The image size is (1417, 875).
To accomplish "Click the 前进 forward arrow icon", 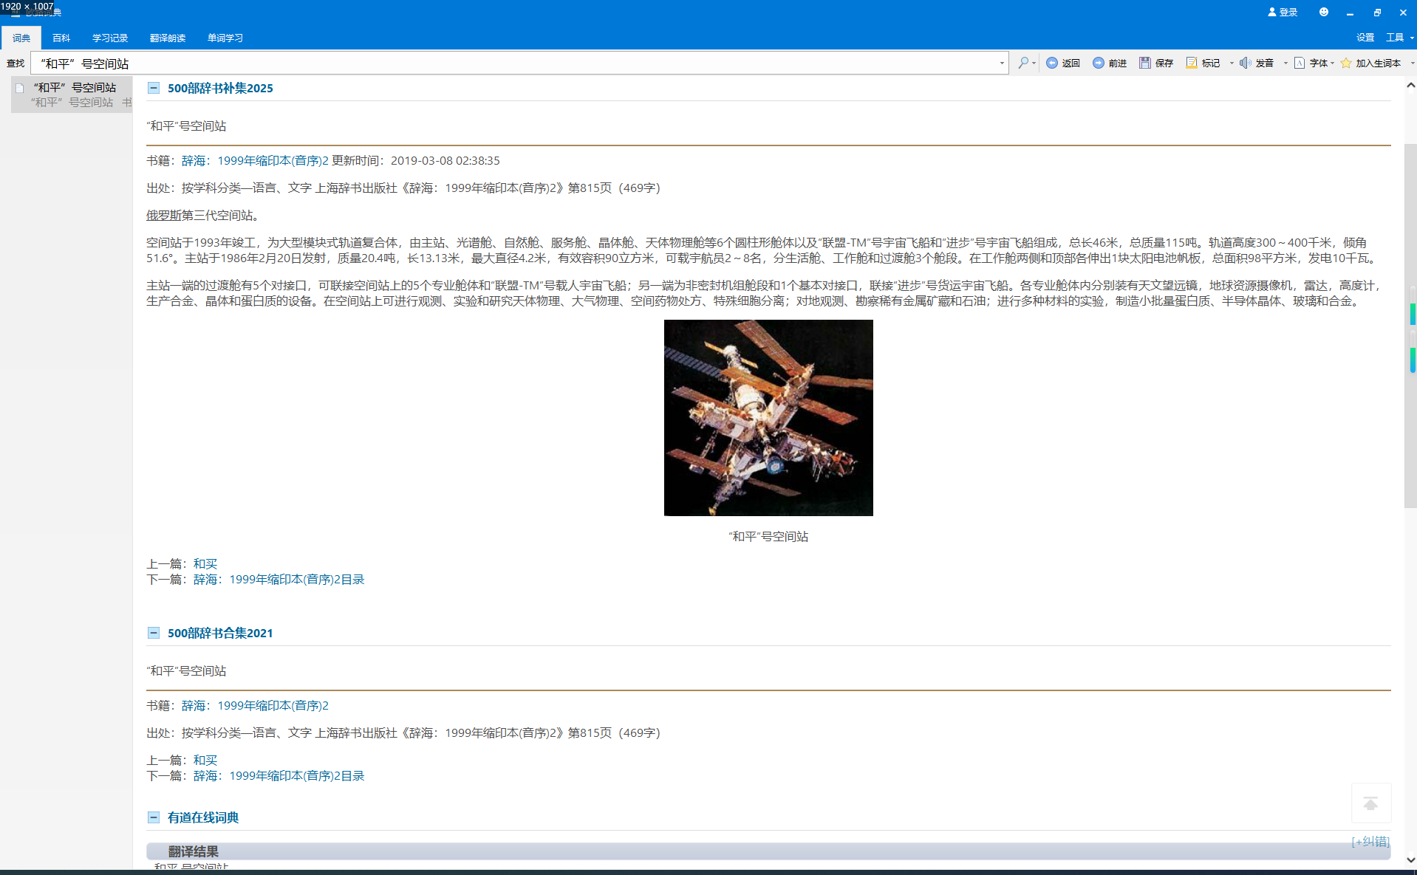I will click(x=1099, y=63).
